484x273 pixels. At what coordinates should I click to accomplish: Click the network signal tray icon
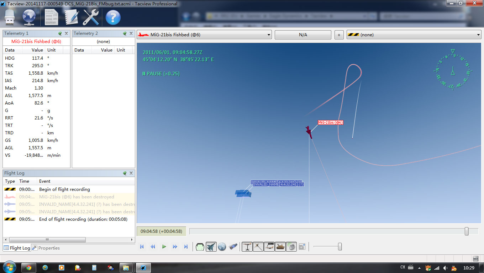click(x=437, y=268)
